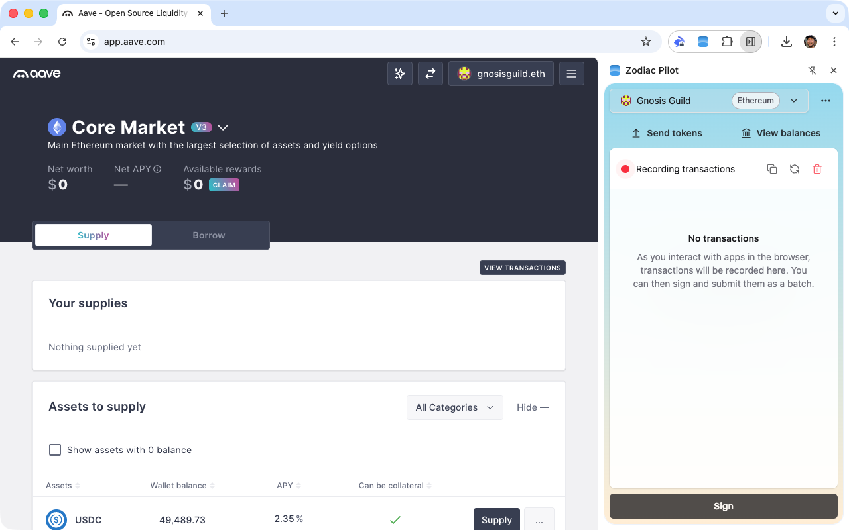Click the Supply button for USDC

pos(497,520)
